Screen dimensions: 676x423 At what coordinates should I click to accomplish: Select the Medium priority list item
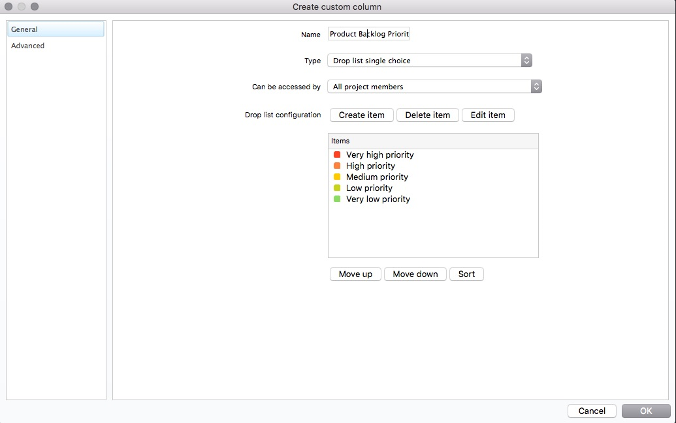(x=377, y=177)
